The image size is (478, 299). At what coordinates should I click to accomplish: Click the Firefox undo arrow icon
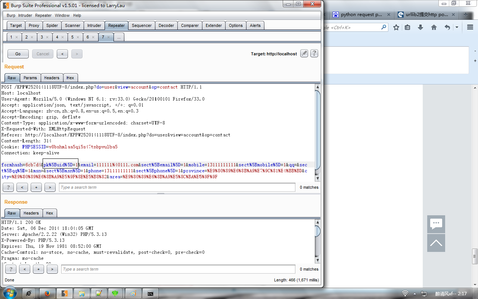(x=447, y=27)
